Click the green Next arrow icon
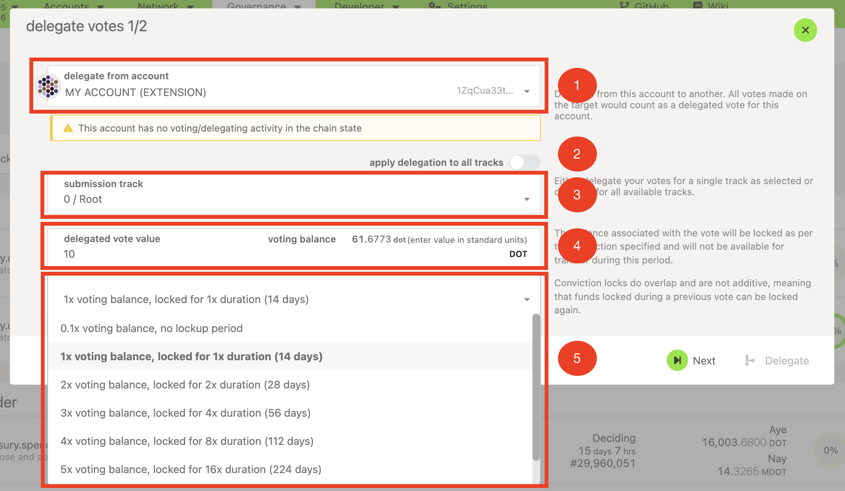The image size is (845, 491). [677, 360]
